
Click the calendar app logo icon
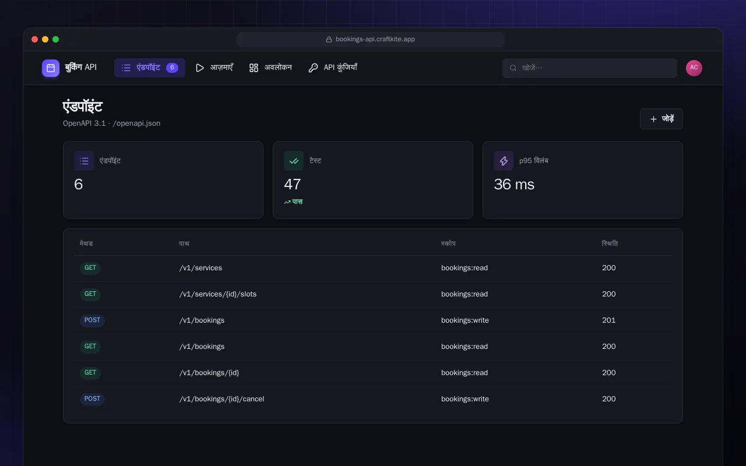point(51,68)
